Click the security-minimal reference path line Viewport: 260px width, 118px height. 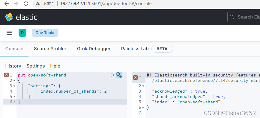(206, 80)
